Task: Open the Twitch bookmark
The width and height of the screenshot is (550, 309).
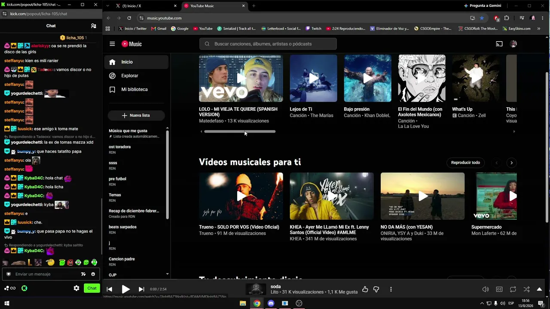Action: [x=314, y=29]
